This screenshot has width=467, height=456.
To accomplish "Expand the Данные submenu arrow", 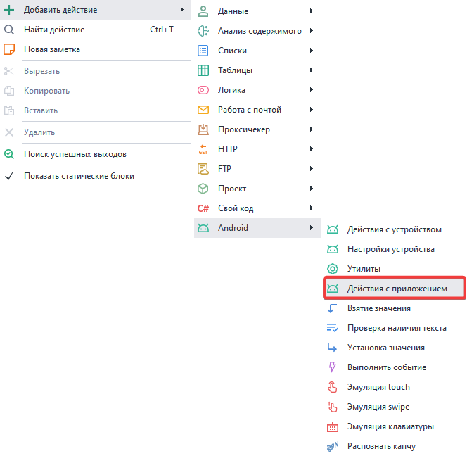I will point(311,11).
